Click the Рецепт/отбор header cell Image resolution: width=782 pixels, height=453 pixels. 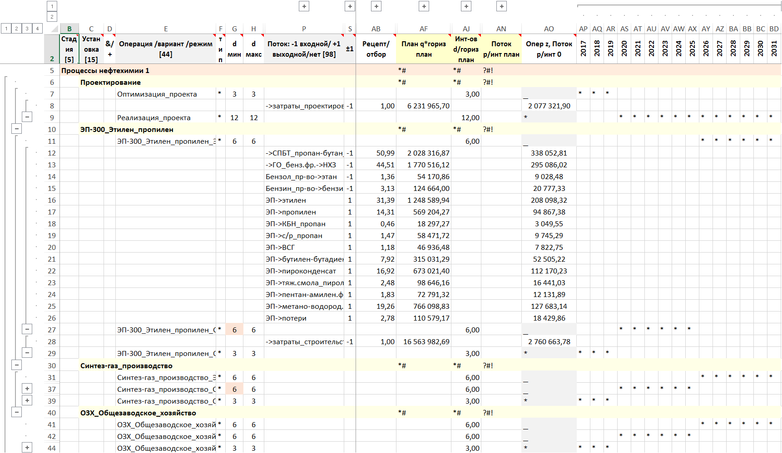click(376, 49)
